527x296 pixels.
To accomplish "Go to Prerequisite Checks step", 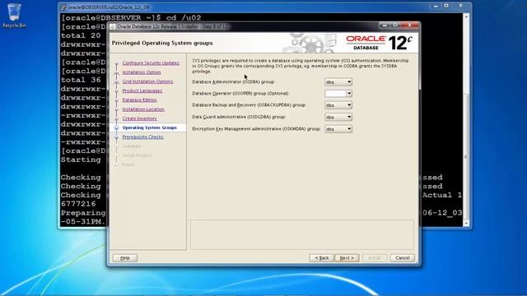I will pyautogui.click(x=142, y=137).
